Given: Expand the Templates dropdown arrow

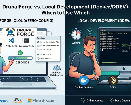Looking at the screenshot, I should pos(58,38).
